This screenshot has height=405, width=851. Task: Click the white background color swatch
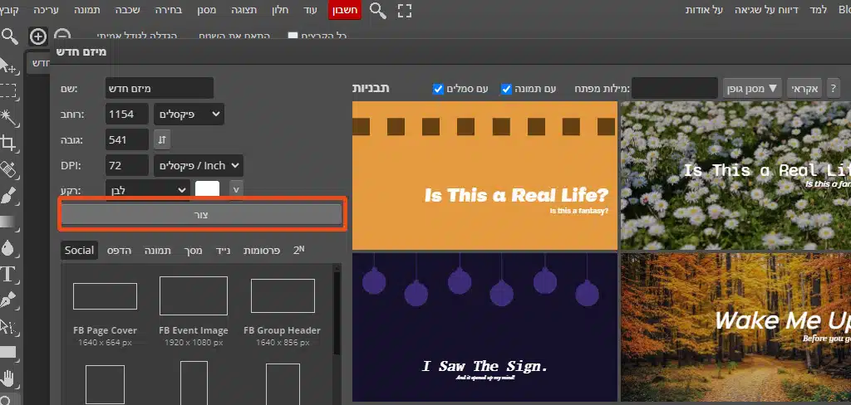[207, 189]
